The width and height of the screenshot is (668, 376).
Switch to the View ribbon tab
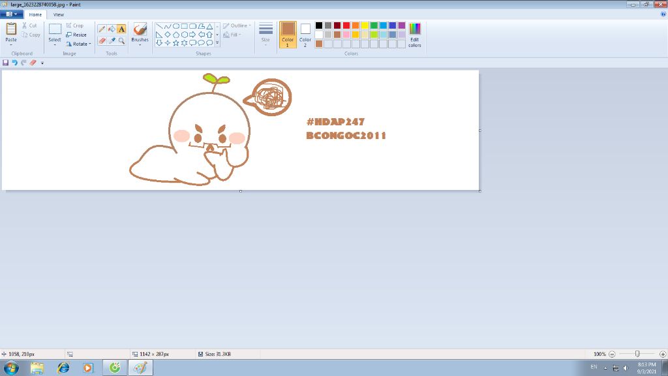[x=59, y=14]
